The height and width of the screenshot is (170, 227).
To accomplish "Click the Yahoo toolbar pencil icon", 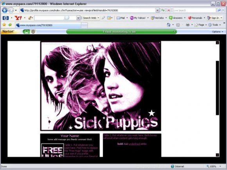I will click(30, 18).
